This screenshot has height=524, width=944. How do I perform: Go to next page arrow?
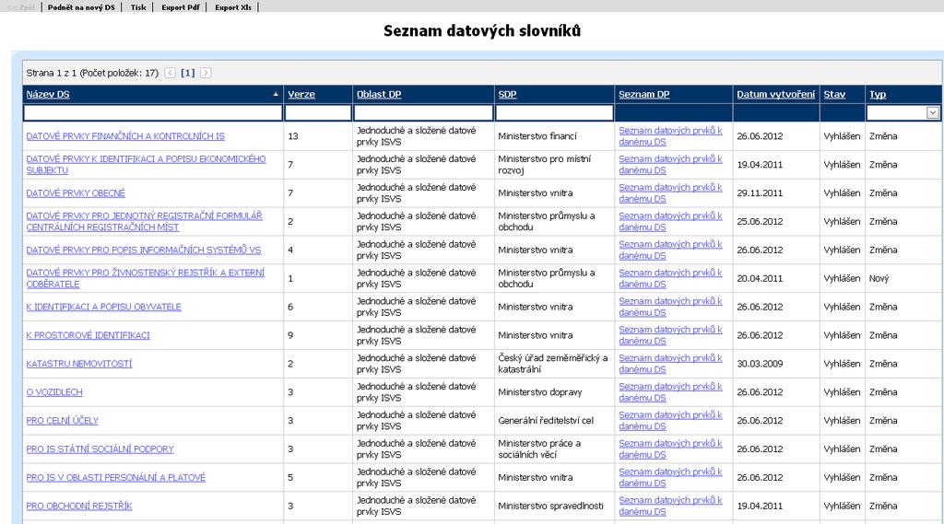206,73
